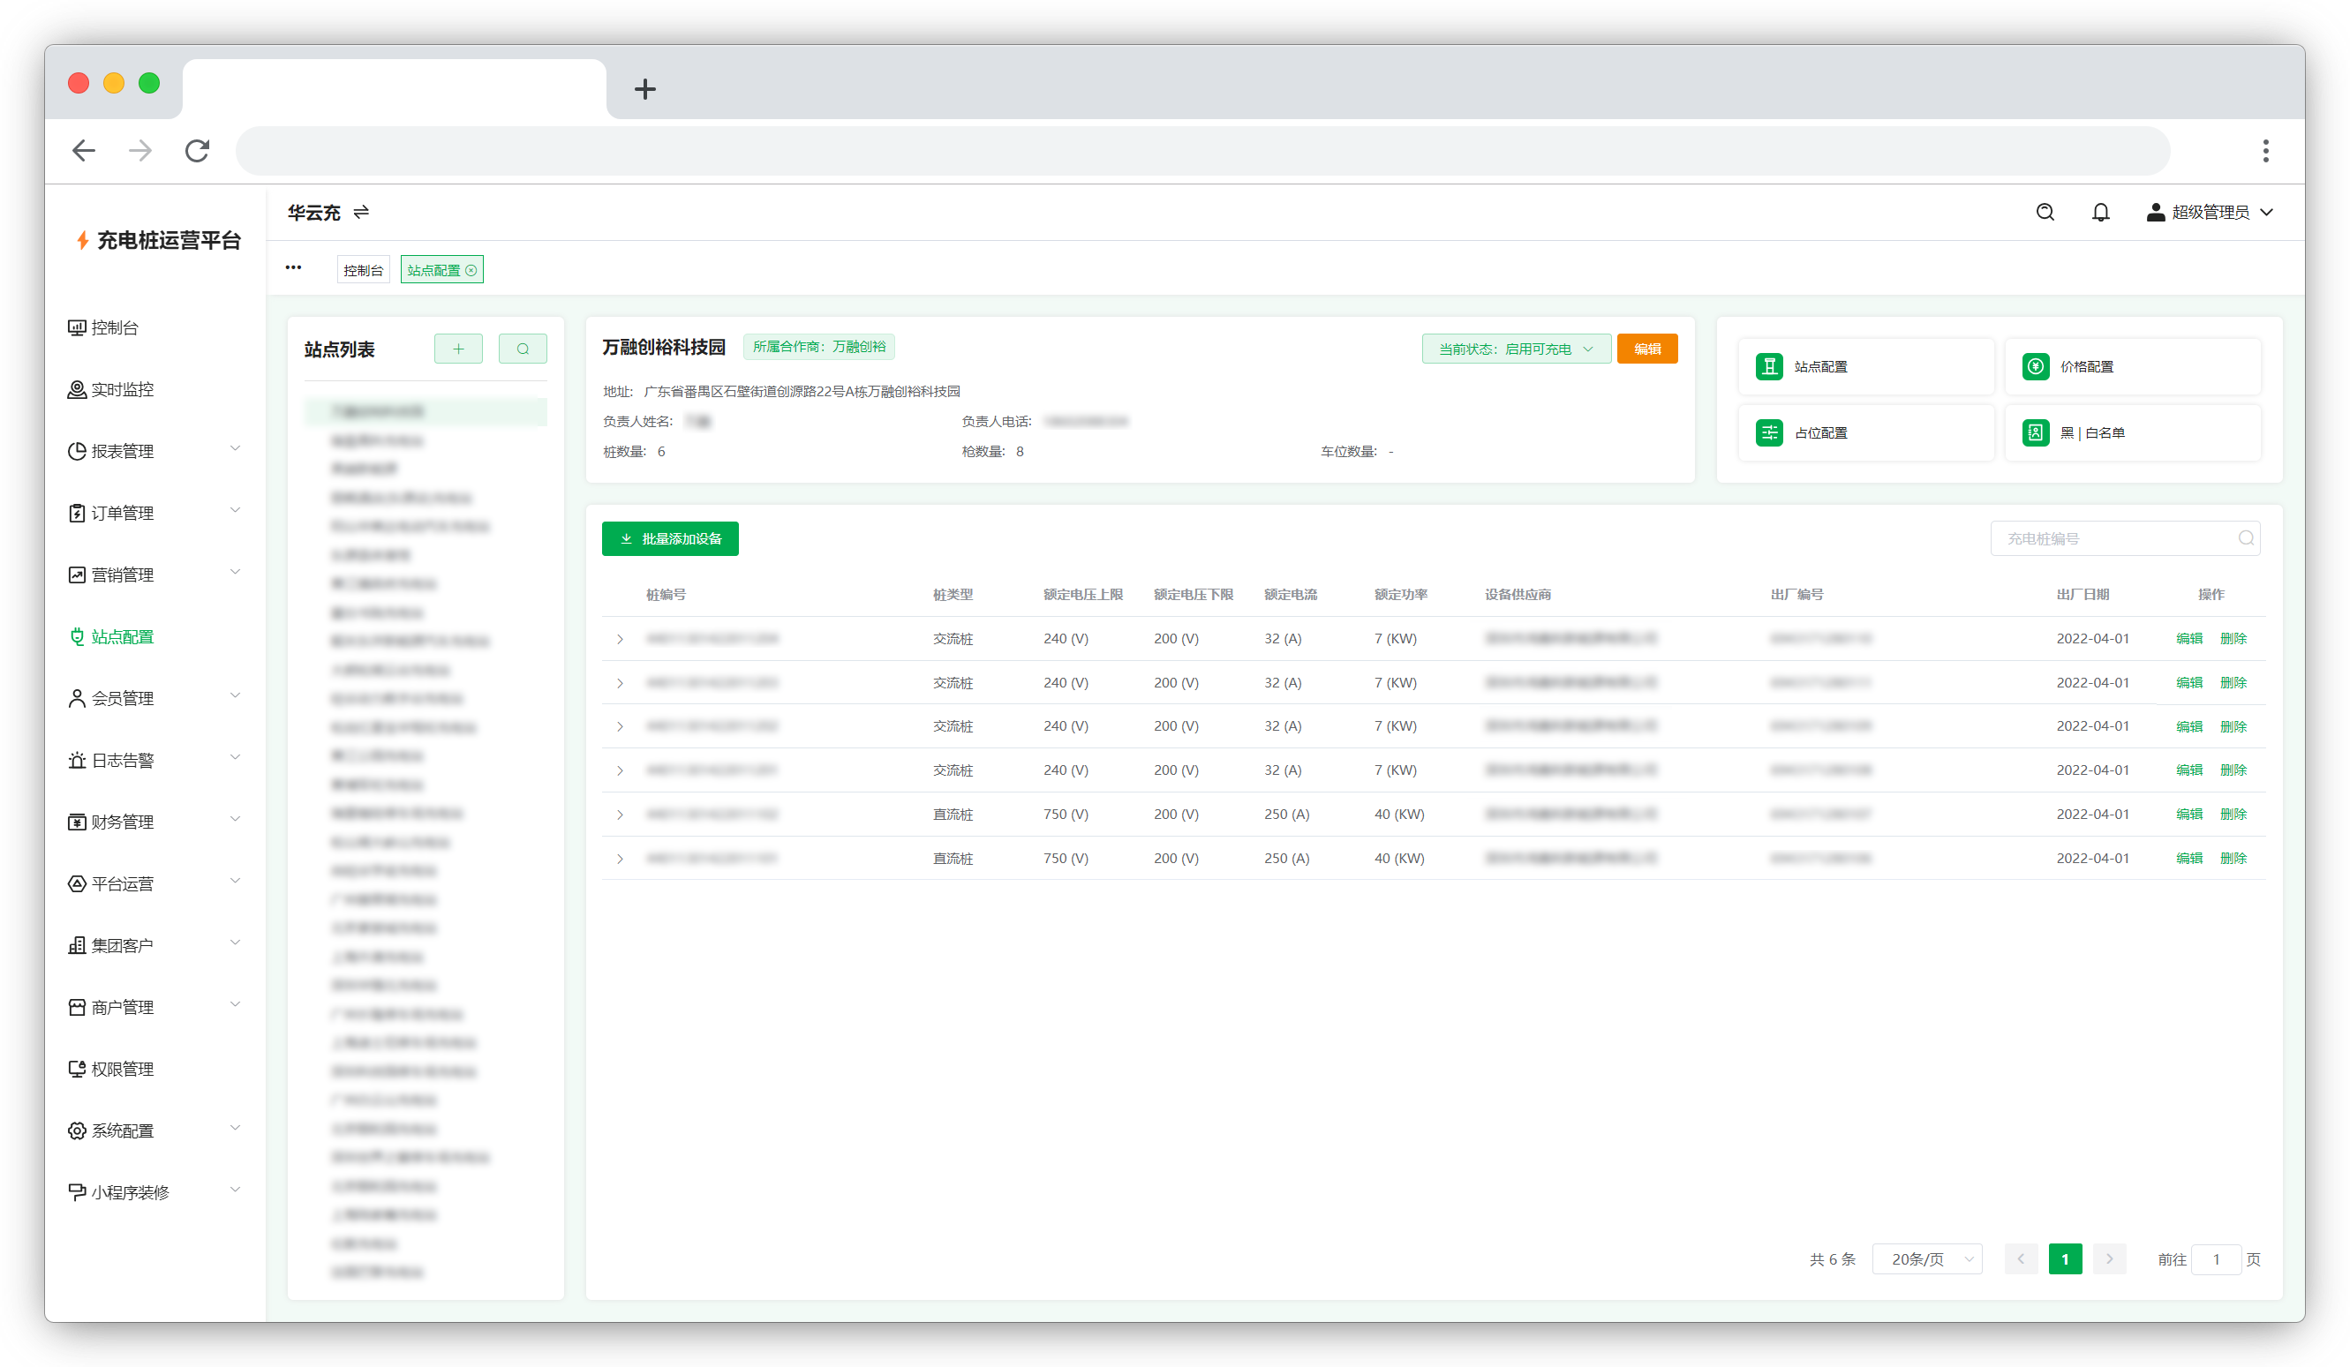
Task: Open the 权限管理 sidebar menu
Action: [122, 1069]
